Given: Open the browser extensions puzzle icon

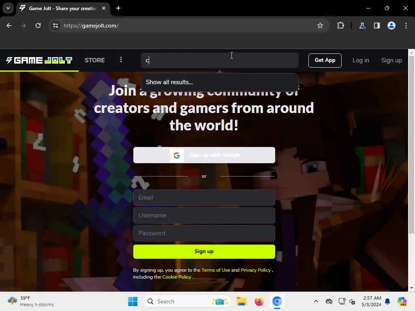Looking at the screenshot, I should (340, 26).
